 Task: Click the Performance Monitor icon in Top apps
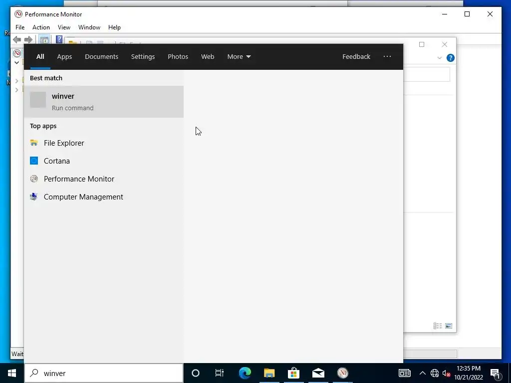(34, 179)
